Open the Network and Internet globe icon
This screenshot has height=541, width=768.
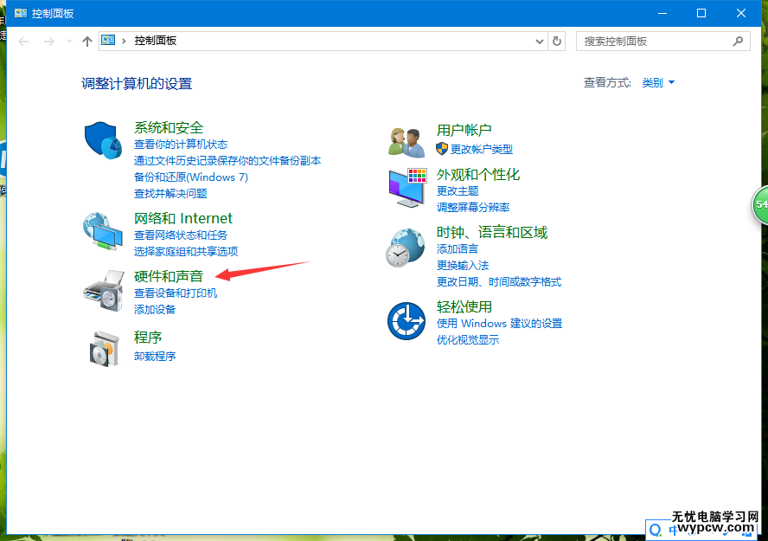[x=103, y=231]
